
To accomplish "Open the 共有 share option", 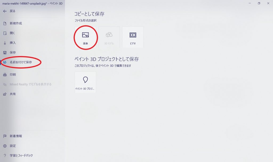I will coord(10,94).
